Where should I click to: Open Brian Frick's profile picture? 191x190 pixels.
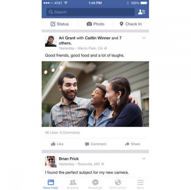(x=51, y=162)
